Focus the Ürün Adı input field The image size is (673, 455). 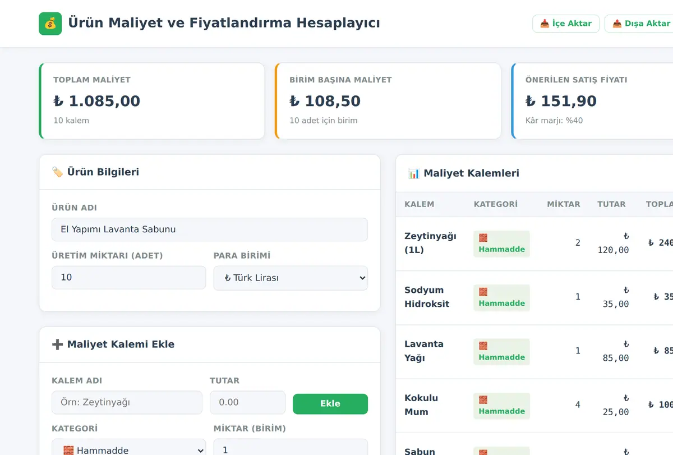tap(210, 229)
